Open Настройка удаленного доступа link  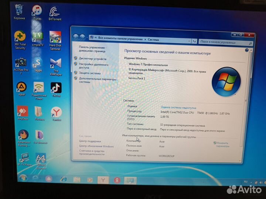pyautogui.click(x=93, y=66)
